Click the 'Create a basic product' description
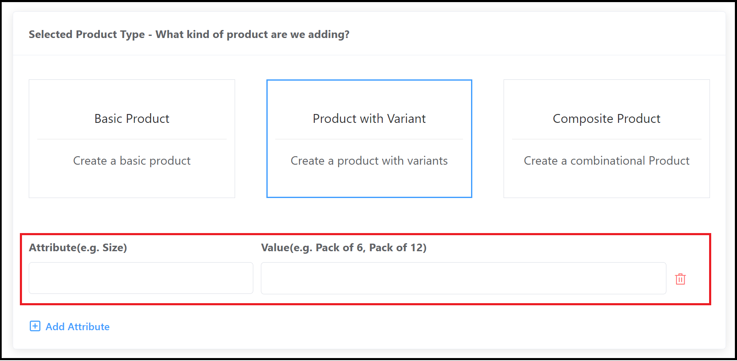This screenshot has height=361, width=737. [132, 160]
